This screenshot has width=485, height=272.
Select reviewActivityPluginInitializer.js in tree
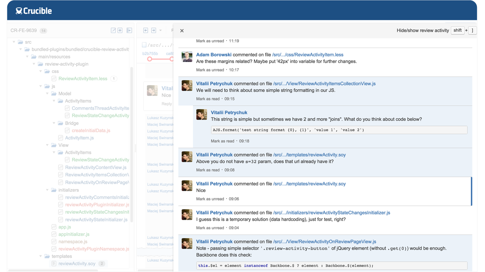click(x=97, y=204)
